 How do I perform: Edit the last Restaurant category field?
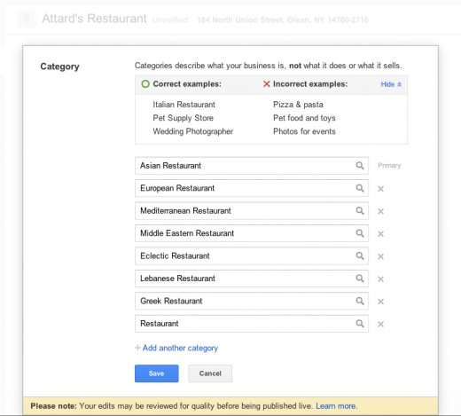click(x=252, y=324)
